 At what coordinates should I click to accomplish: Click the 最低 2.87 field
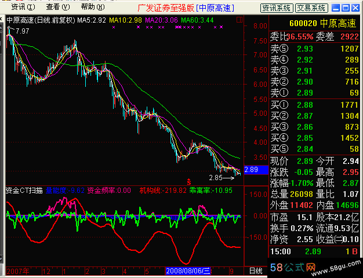pos(337,183)
